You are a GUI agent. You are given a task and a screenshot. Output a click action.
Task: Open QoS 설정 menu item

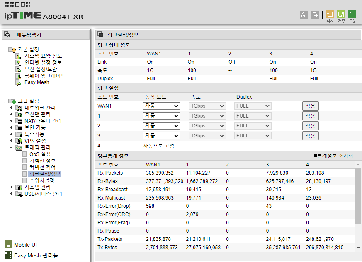[40, 154]
